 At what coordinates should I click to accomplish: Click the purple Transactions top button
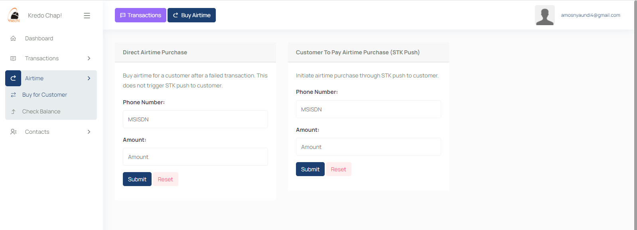coord(140,15)
